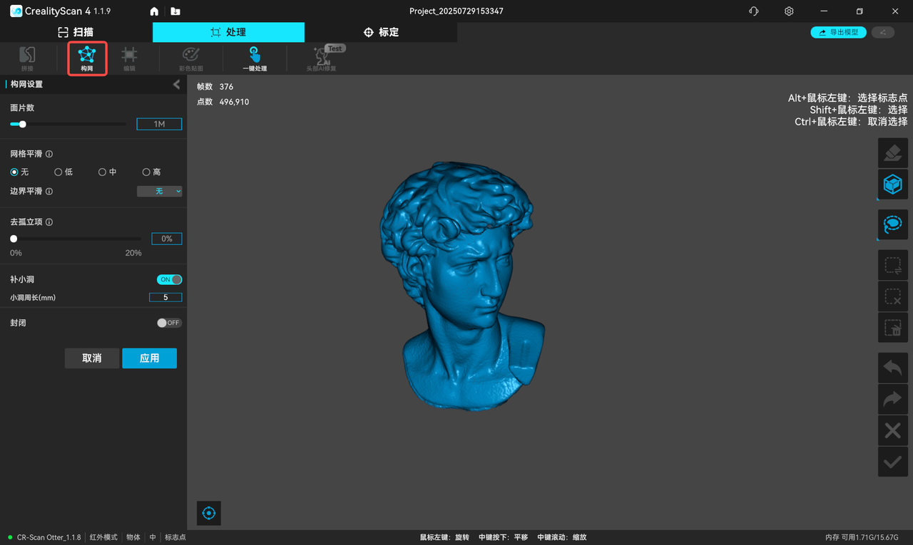Click the 导出模型 export model button
Screen dimensions: 913x545
click(x=838, y=32)
